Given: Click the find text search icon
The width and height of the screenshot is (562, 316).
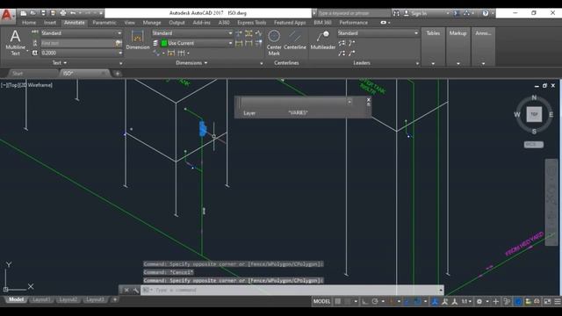Looking at the screenshot, I should pyautogui.click(x=119, y=43).
